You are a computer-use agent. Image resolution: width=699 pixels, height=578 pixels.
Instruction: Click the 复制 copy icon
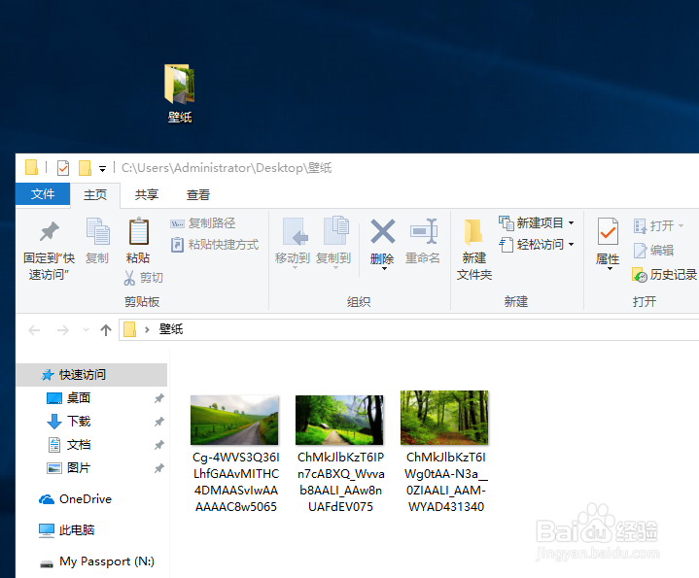tap(97, 231)
